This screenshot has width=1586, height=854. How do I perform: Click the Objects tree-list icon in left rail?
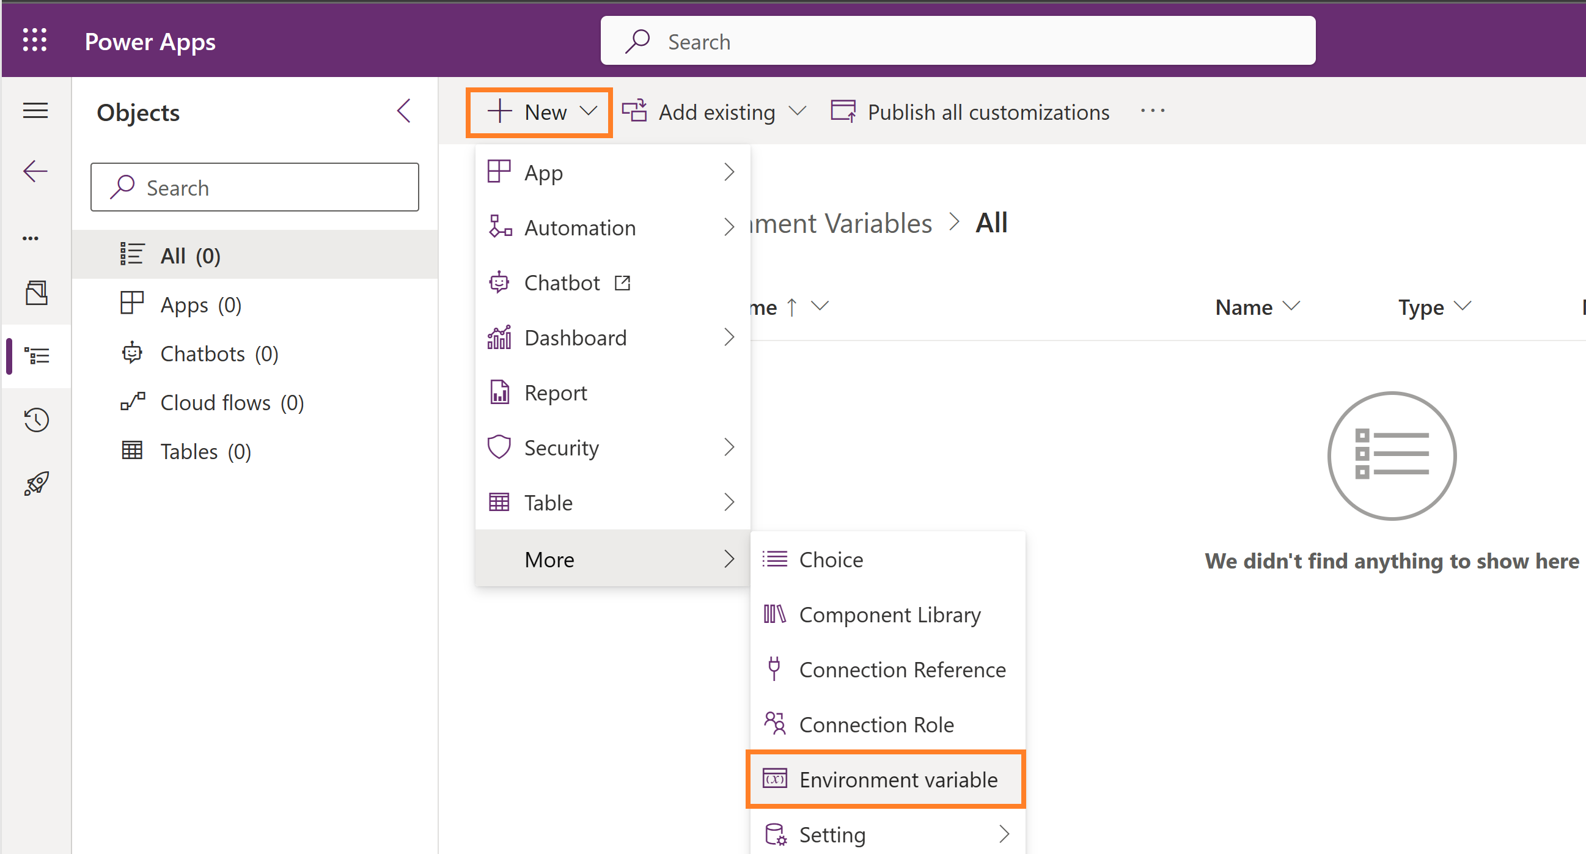(x=36, y=356)
